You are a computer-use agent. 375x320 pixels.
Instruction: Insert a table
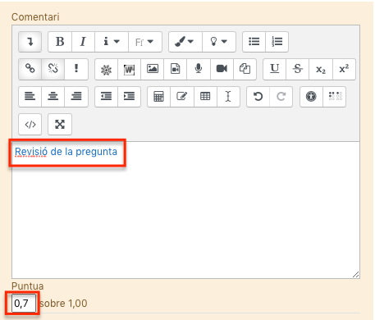[205, 97]
